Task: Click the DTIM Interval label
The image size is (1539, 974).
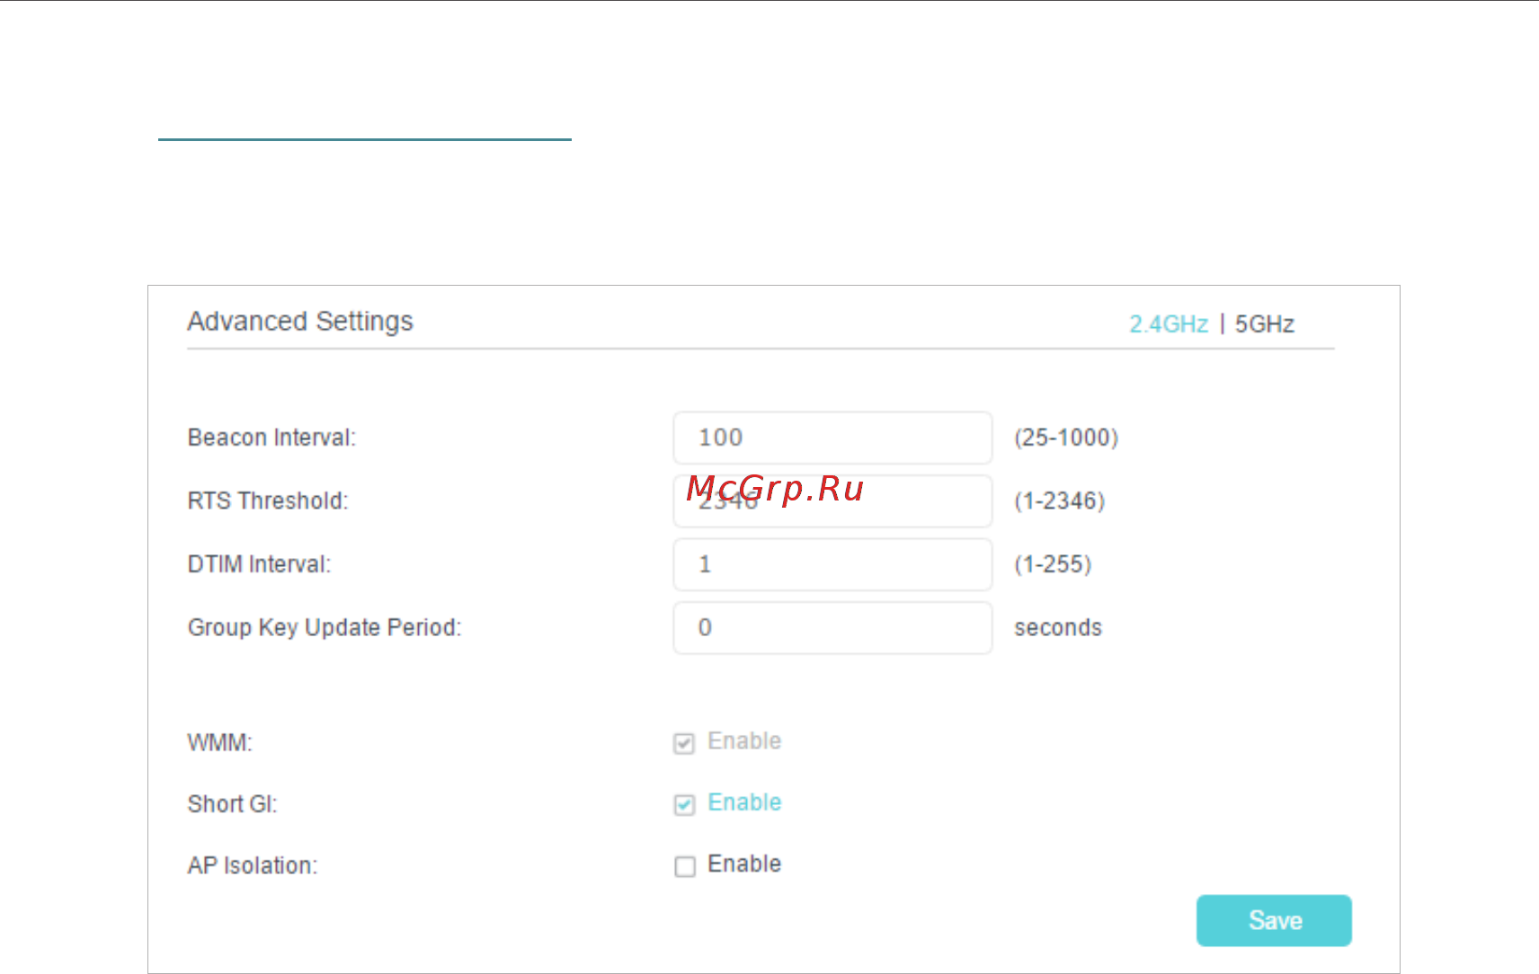Action: [259, 564]
